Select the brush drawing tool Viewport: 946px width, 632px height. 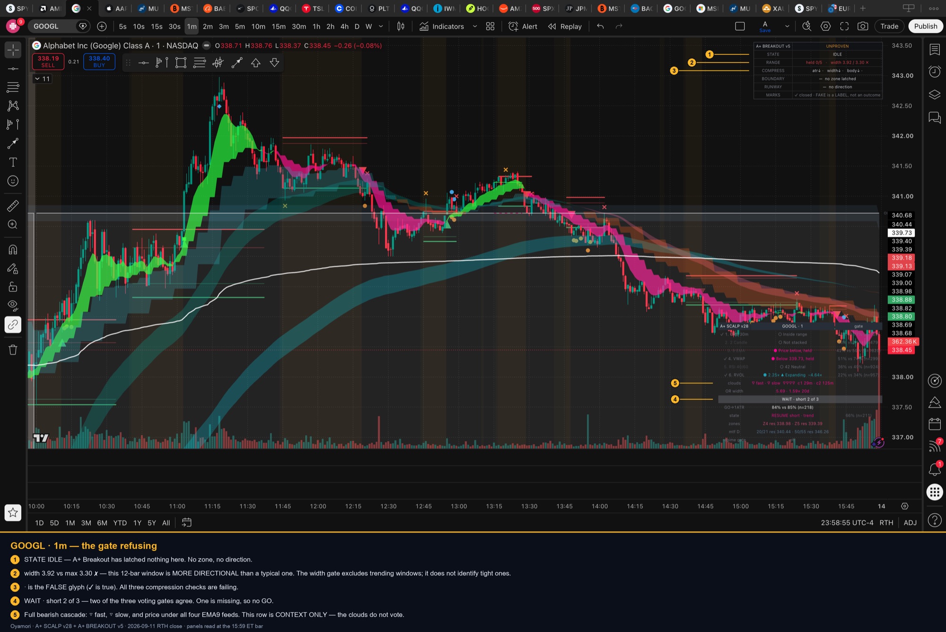tap(13, 143)
